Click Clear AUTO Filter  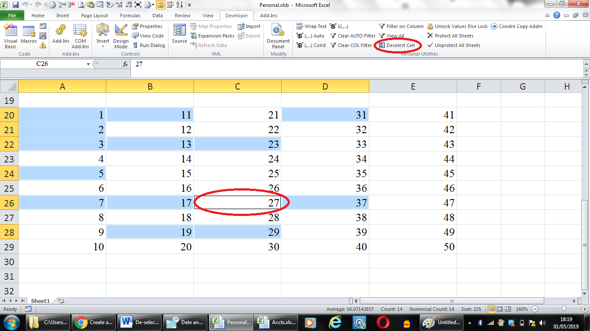pos(352,36)
